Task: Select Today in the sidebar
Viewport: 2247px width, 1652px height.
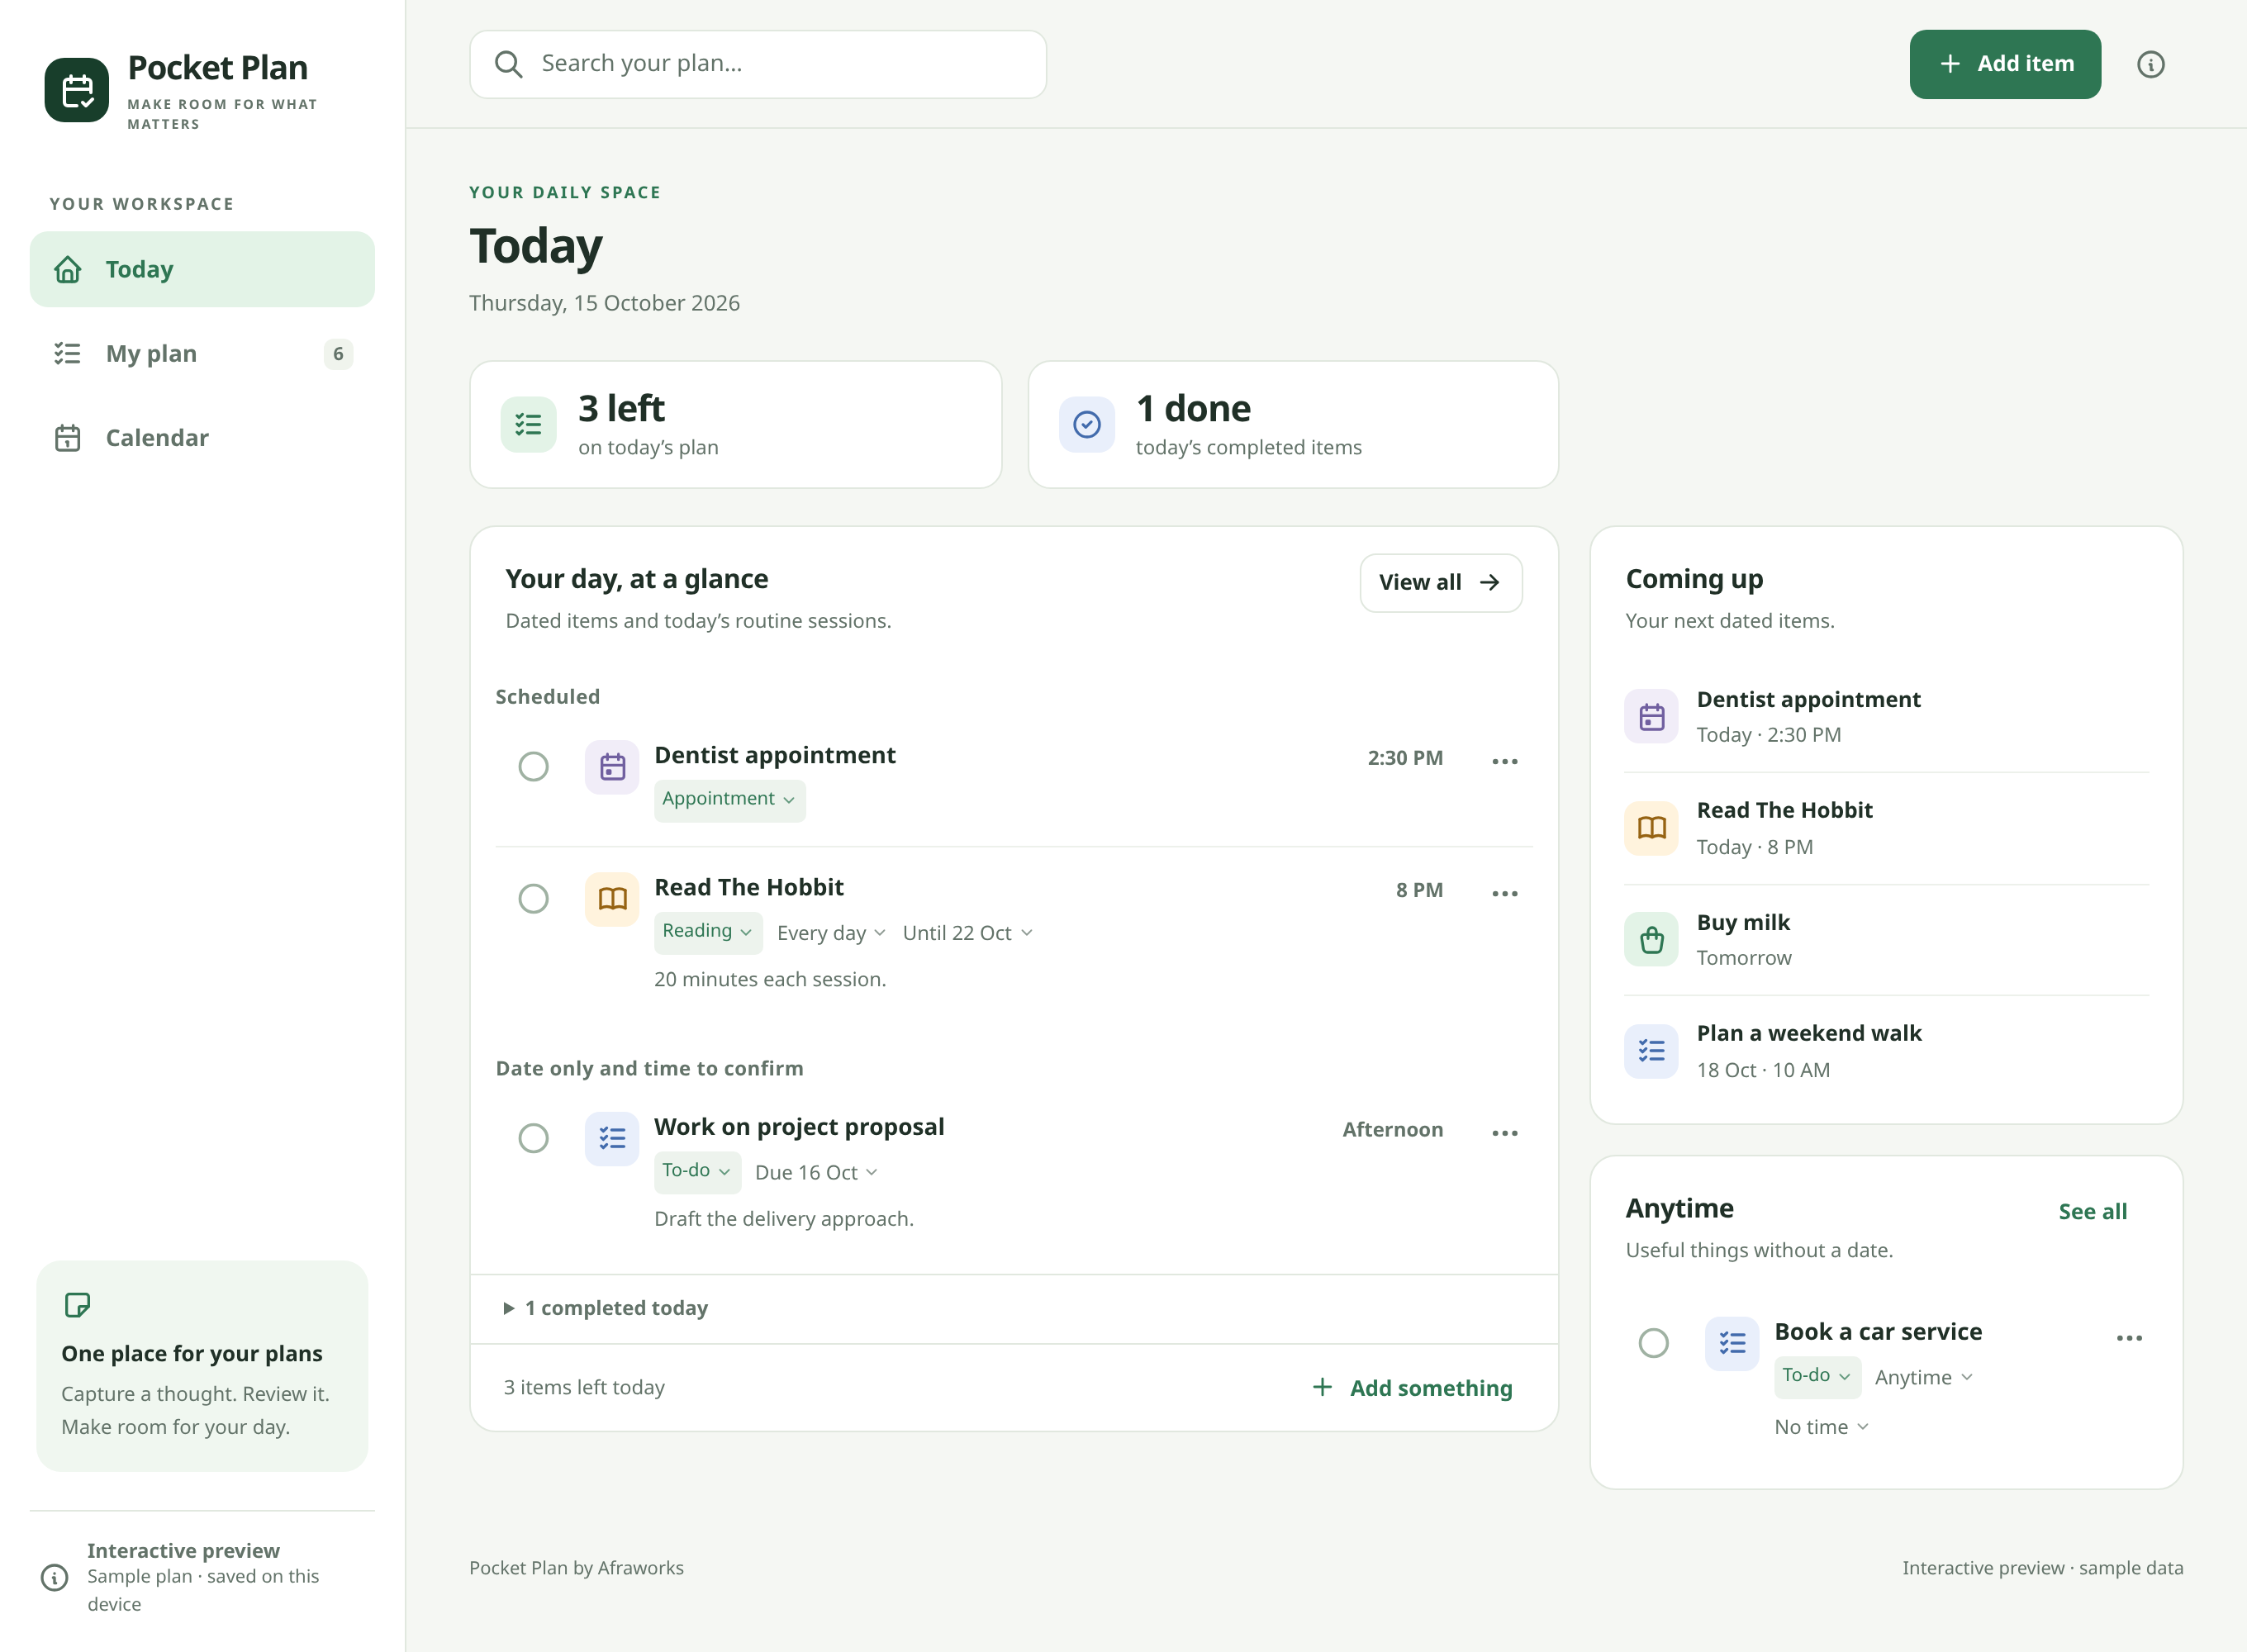Action: [x=202, y=270]
